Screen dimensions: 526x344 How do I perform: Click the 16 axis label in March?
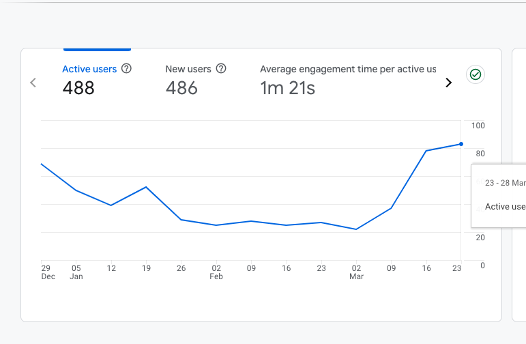coord(426,268)
